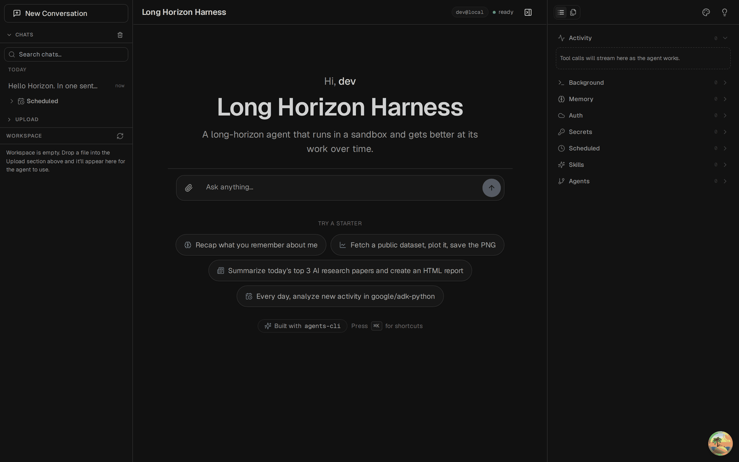The image size is (739, 462).
Task: Choose 'Every day, analyze new activity' starter
Action: [340, 296]
